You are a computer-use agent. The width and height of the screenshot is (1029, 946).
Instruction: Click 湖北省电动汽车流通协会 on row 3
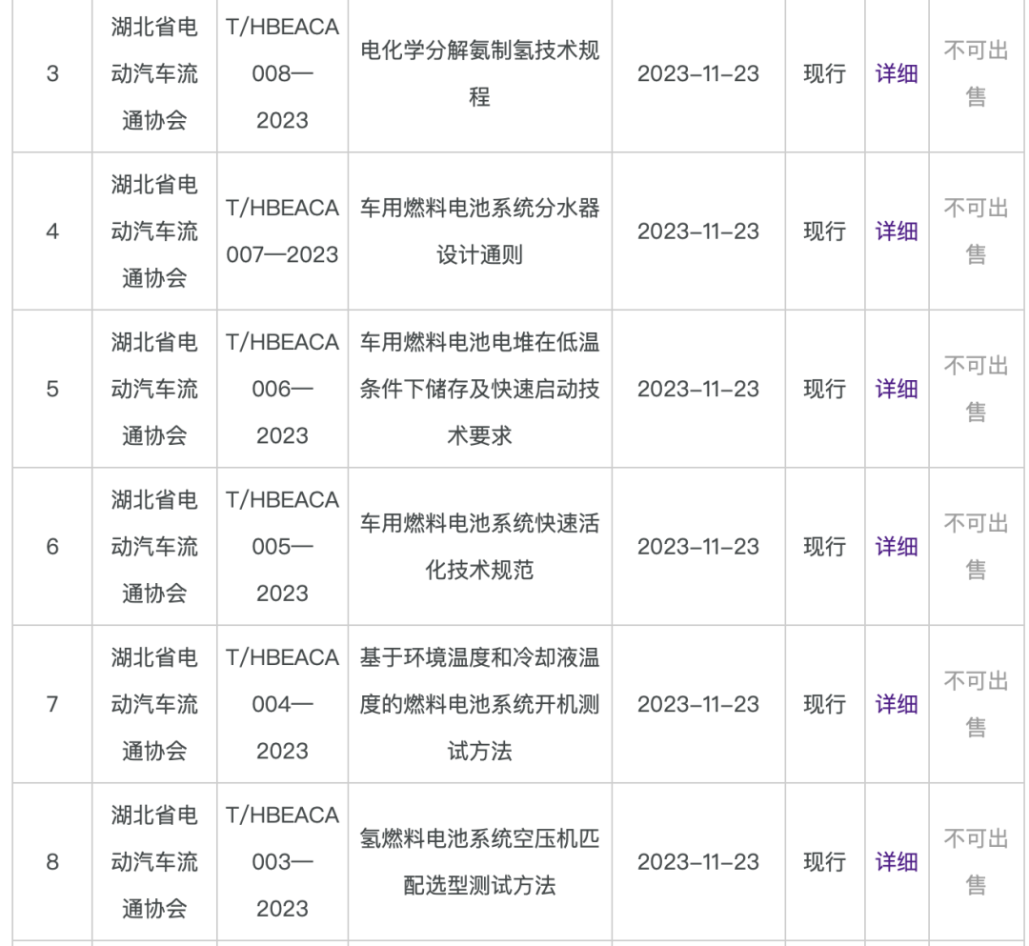(x=153, y=73)
